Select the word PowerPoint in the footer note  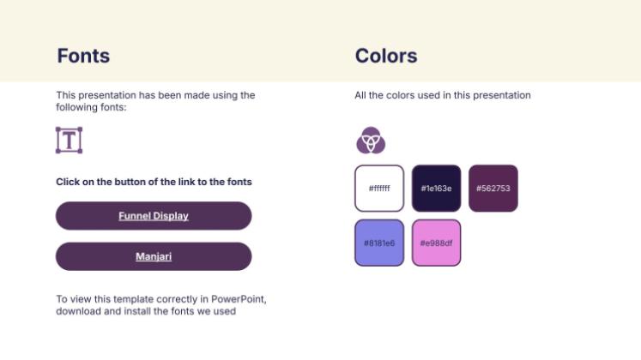238,299
